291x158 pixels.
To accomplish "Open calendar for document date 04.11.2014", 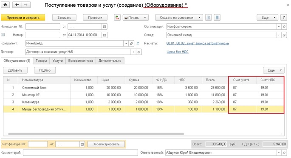I will pyautogui.click(x=105, y=35).
